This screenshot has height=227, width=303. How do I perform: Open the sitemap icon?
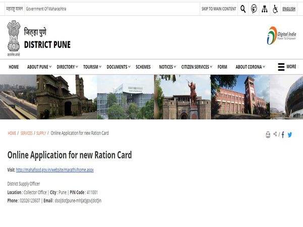pyautogui.click(x=265, y=9)
